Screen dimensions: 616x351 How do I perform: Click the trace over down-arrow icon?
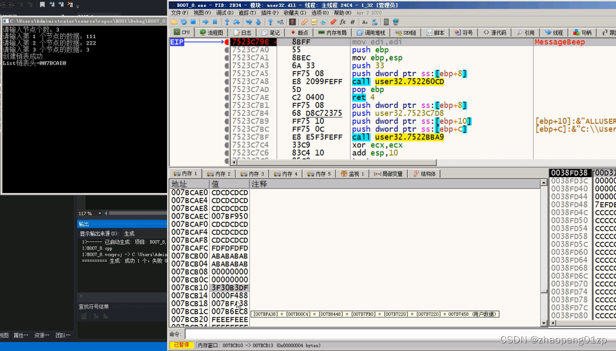(x=259, y=22)
